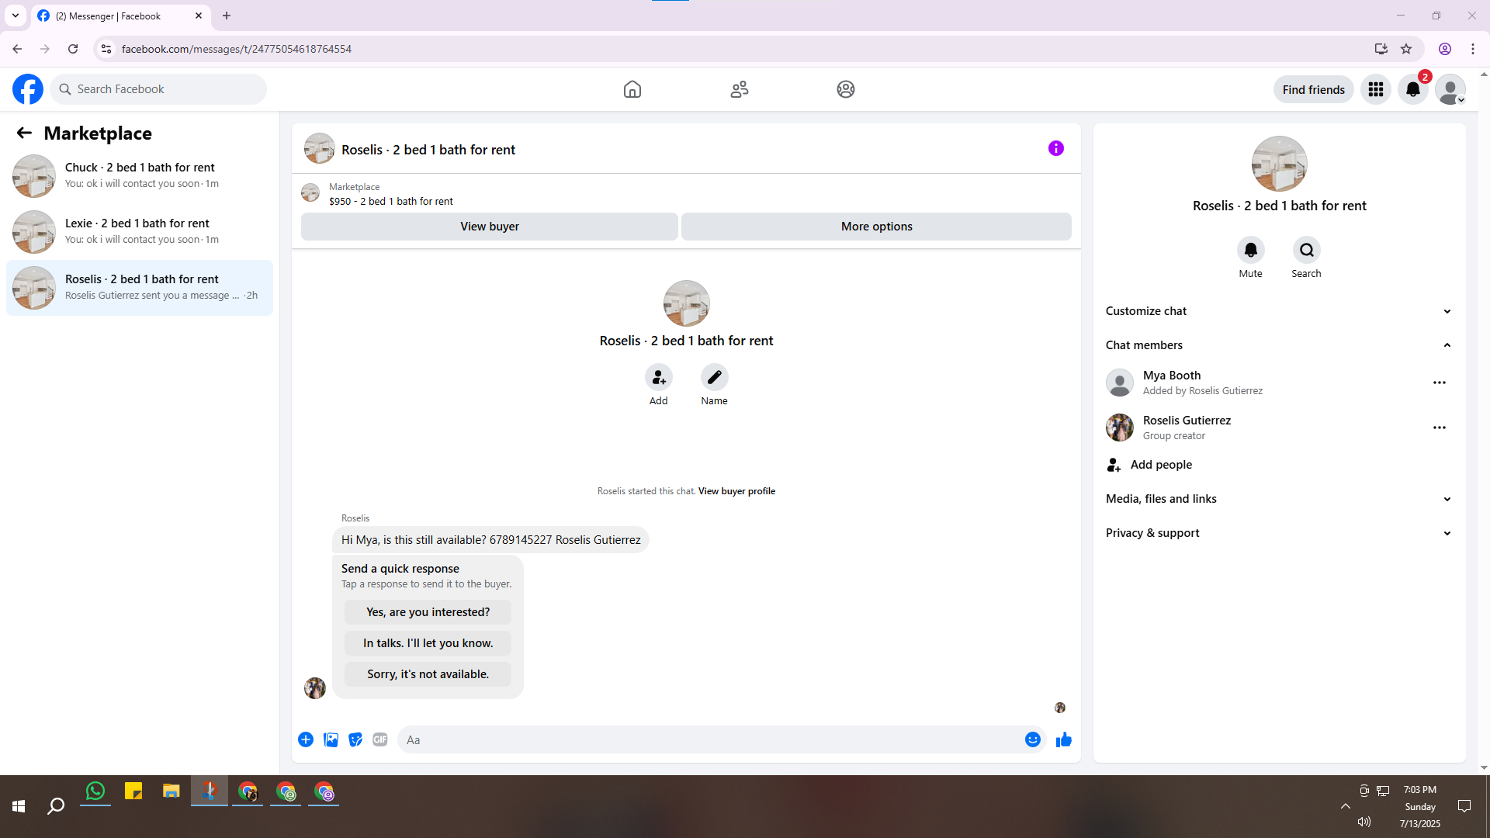Viewport: 1490px width, 838px height.
Task: Send a thumbs-up like
Action: click(x=1063, y=739)
